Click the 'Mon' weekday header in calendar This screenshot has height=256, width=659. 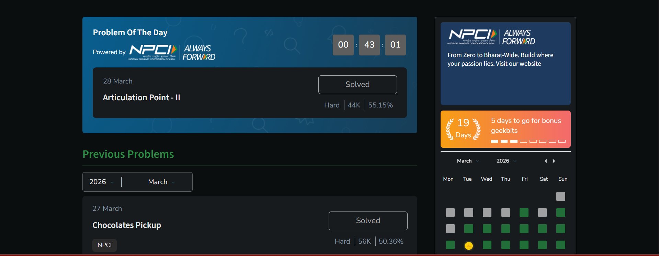448,179
